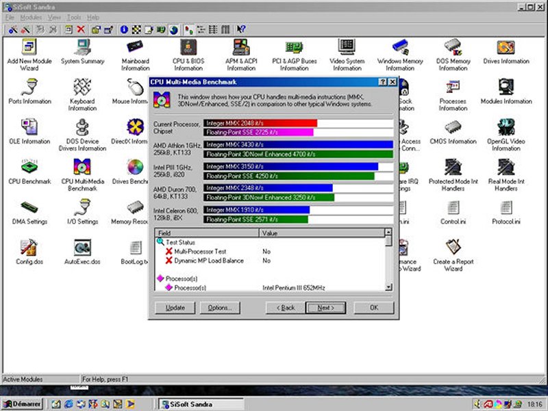Click the AMD Athlon Integer MMX 3430 bar
This screenshot has width=548, height=411.
click(x=299, y=144)
